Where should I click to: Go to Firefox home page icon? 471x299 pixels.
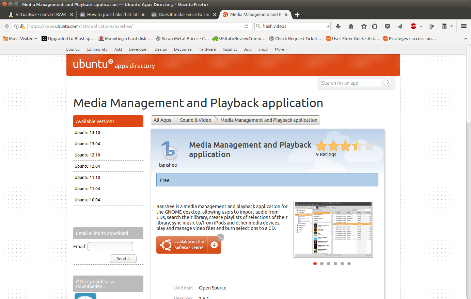point(351,26)
